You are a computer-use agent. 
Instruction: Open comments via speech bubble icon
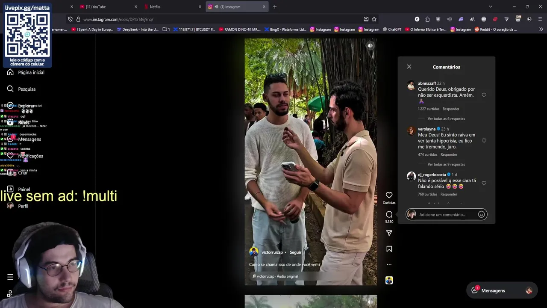coord(389,214)
